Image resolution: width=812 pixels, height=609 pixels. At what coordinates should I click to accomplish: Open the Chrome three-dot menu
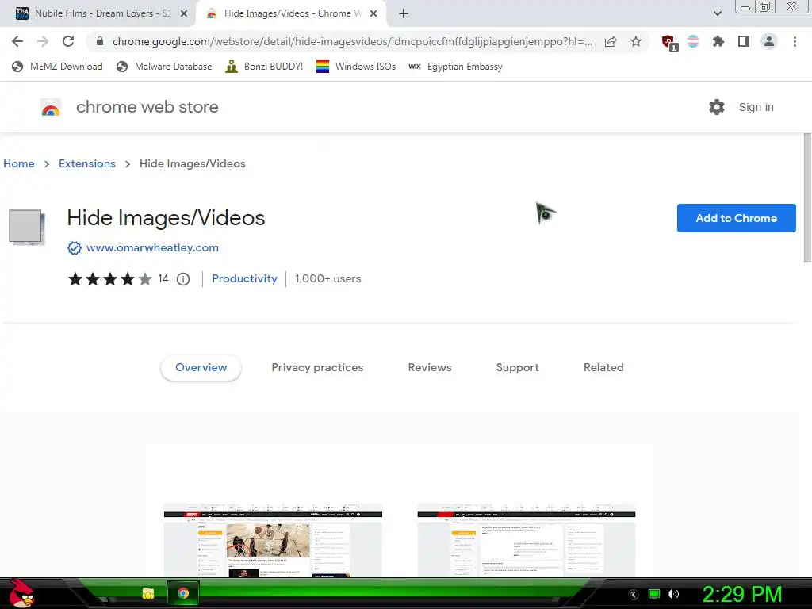coord(795,41)
